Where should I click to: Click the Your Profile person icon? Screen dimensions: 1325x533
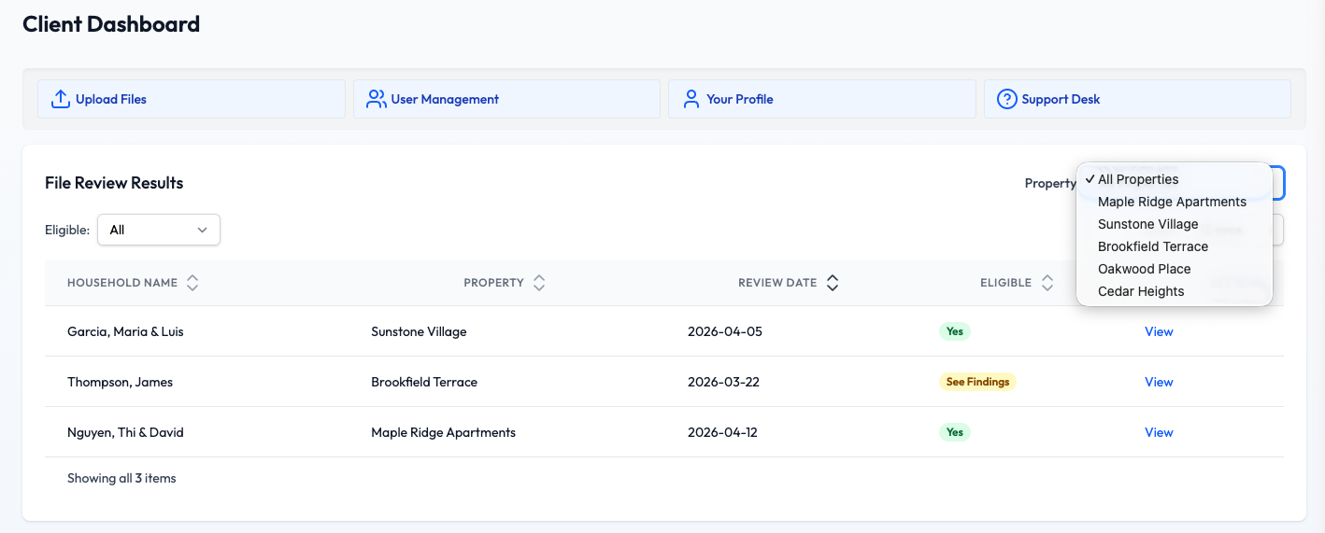691,99
